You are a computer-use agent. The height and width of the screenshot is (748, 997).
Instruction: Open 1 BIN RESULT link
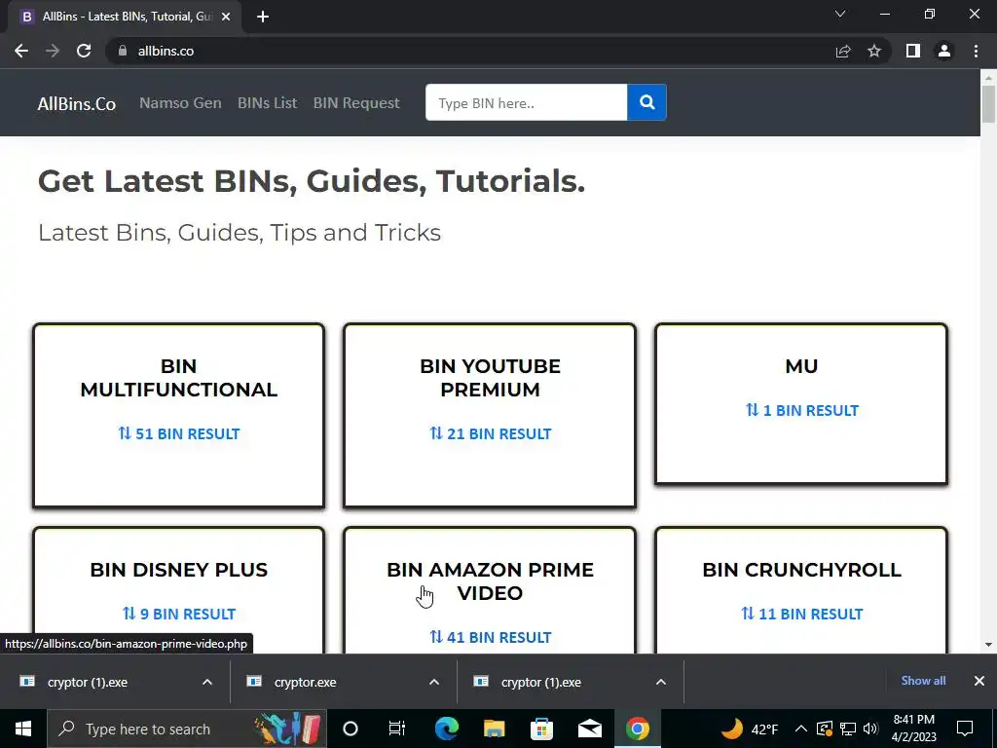[x=801, y=410]
